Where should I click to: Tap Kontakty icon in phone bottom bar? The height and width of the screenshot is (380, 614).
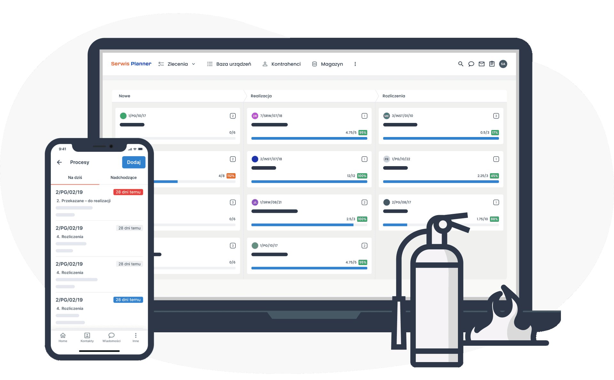pyautogui.click(x=87, y=337)
